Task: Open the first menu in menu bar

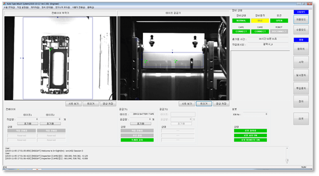Action: click(x=8, y=7)
